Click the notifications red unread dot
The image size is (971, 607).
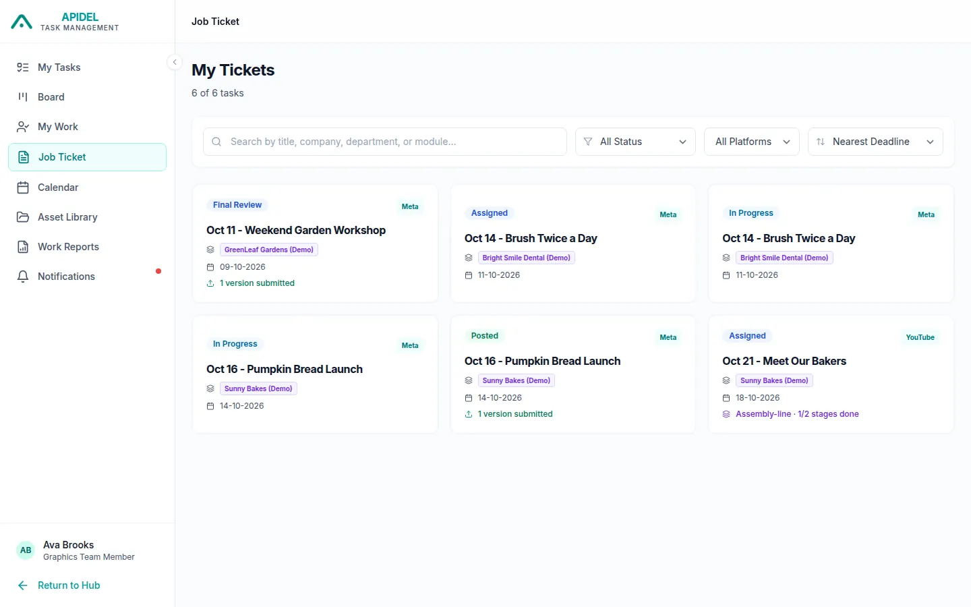pyautogui.click(x=158, y=271)
